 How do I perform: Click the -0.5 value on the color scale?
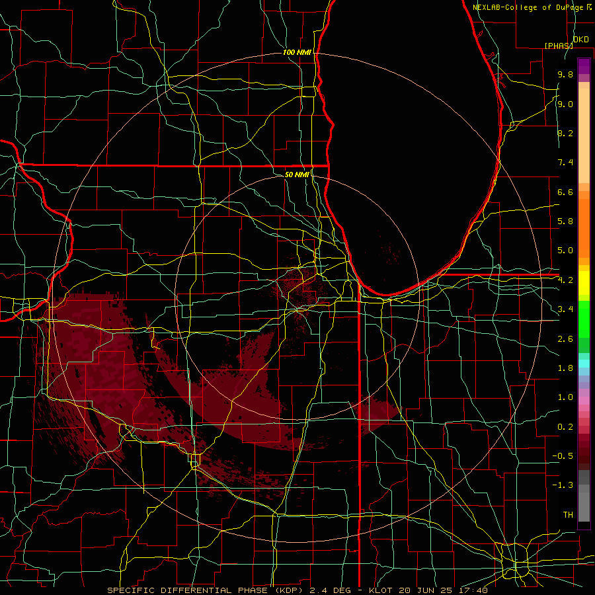coord(563,456)
